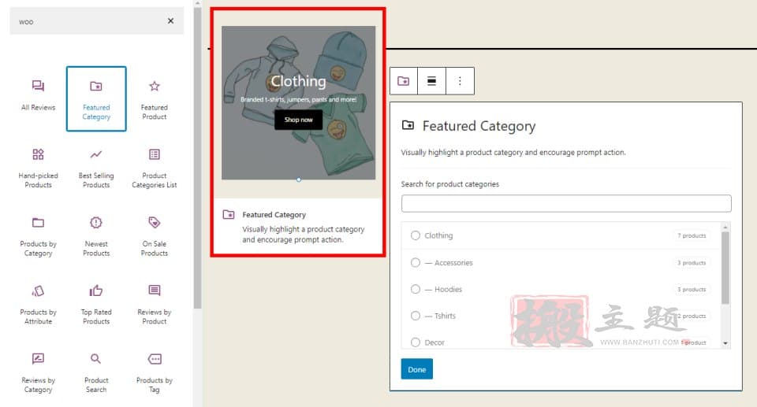Open the alignment options in block toolbar
The height and width of the screenshot is (407, 757).
click(x=431, y=81)
